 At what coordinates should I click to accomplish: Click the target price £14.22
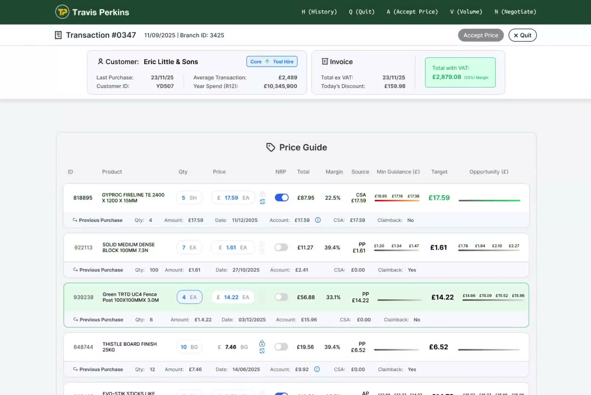(x=443, y=297)
